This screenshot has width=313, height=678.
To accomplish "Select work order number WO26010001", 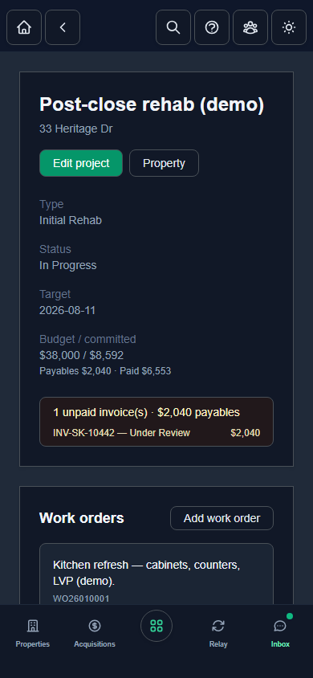I will [x=81, y=598].
